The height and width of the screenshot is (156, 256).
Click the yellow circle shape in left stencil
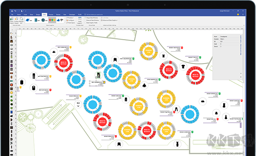click(12, 92)
